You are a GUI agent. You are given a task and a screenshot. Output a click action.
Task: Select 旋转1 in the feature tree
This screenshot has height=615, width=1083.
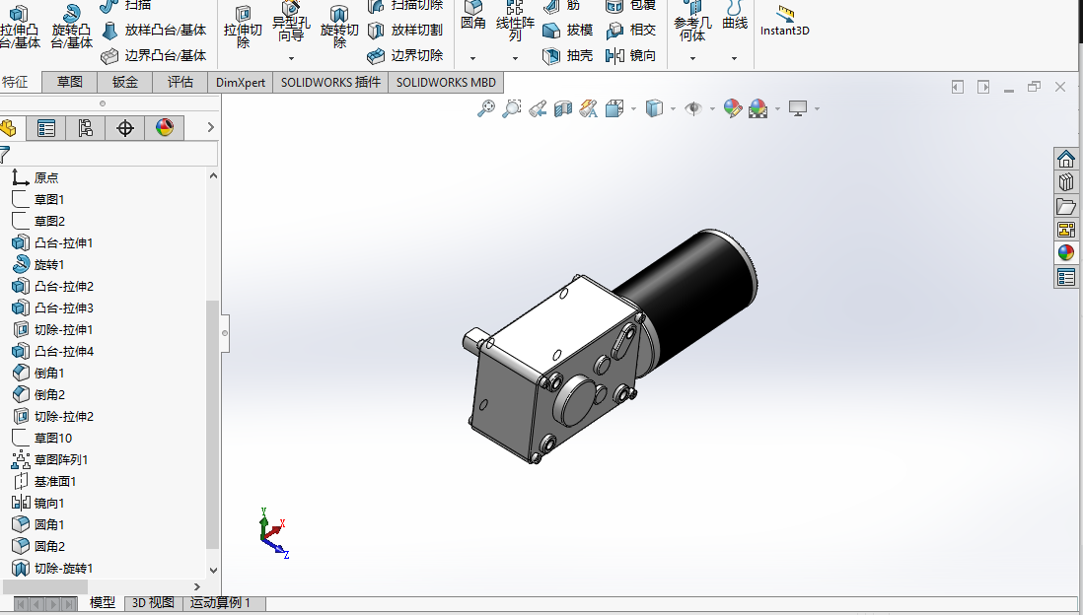pos(39,264)
